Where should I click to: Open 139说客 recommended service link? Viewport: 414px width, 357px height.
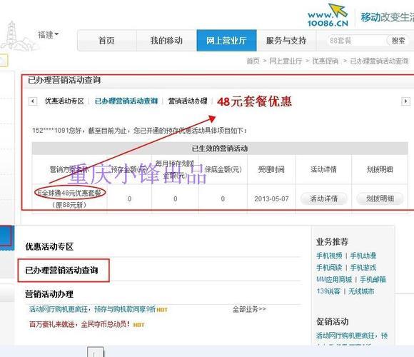tap(328, 291)
